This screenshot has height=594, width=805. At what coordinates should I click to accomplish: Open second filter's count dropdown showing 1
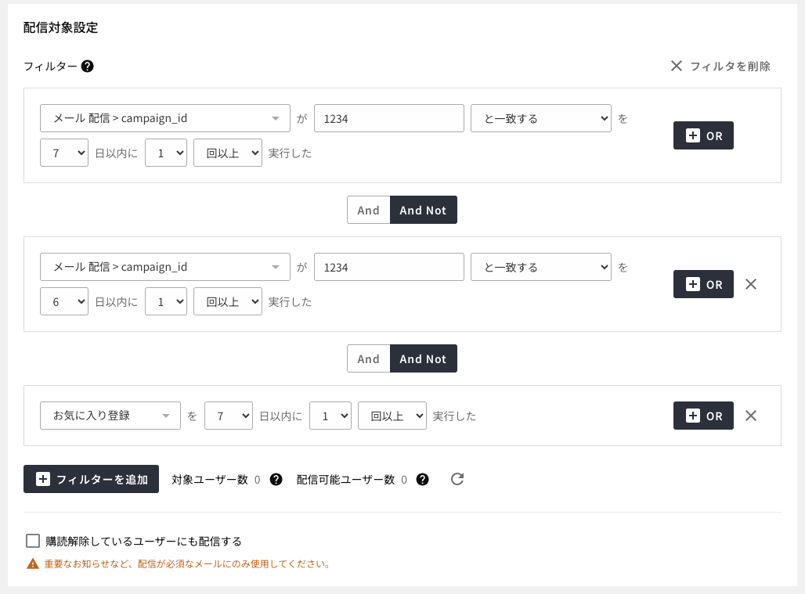pyautogui.click(x=166, y=301)
